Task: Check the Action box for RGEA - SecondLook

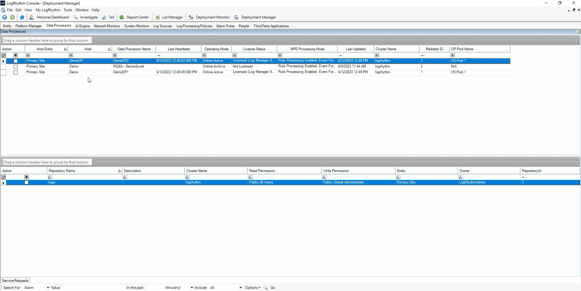Action: (x=16, y=67)
